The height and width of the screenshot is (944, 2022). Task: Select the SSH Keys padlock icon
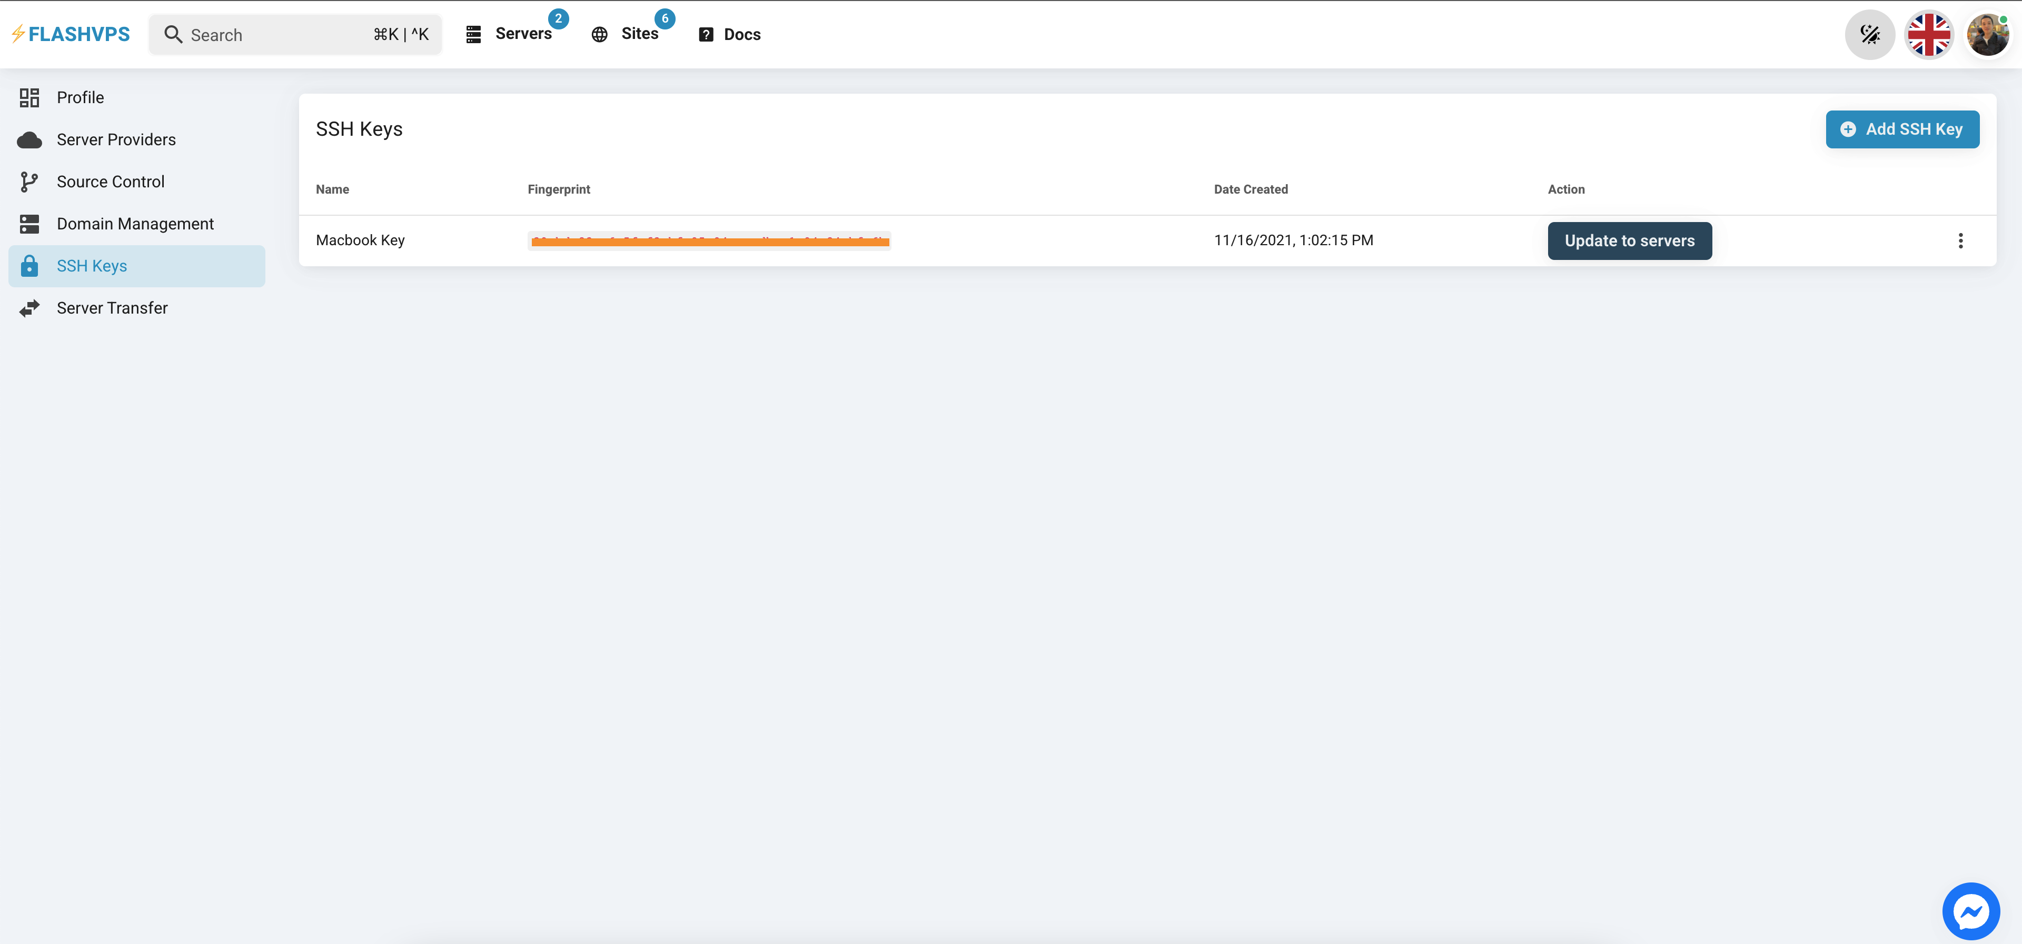tap(29, 265)
